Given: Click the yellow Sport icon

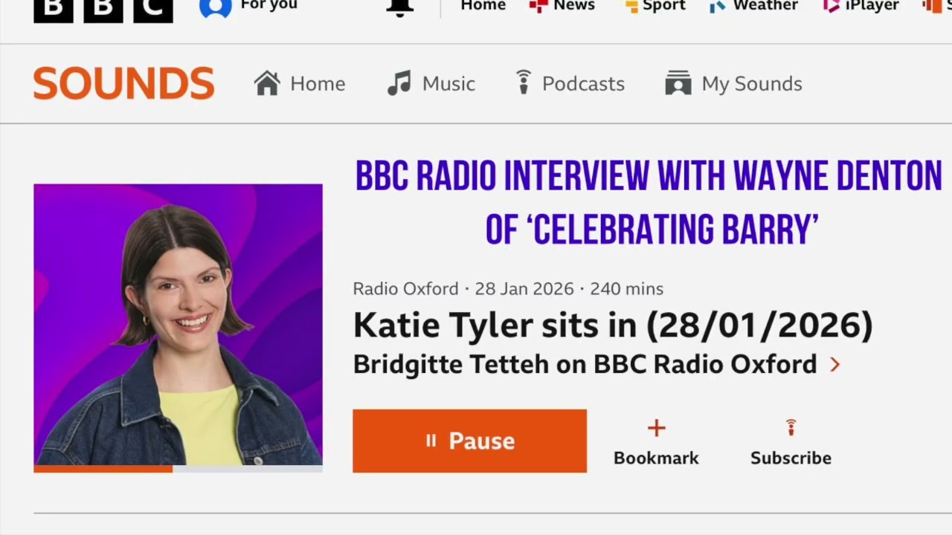Looking at the screenshot, I should click(631, 7).
